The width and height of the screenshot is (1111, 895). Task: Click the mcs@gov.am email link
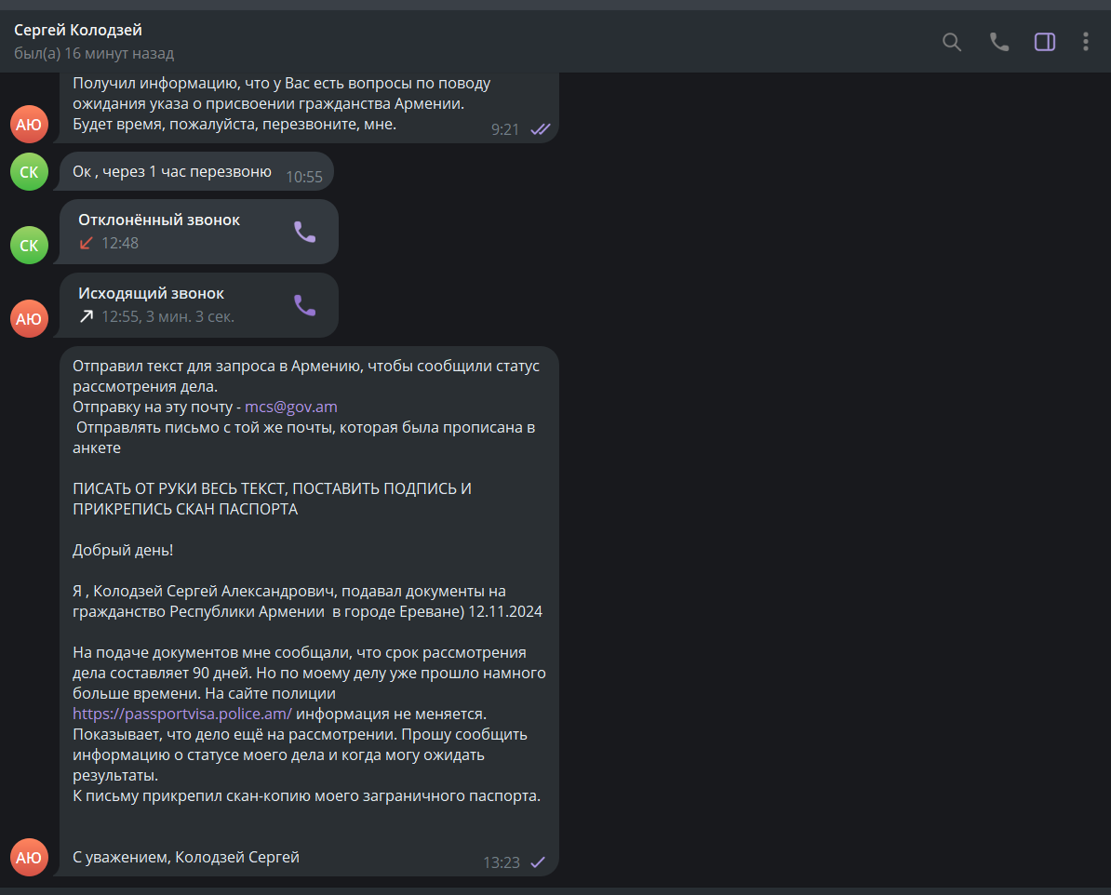(x=291, y=407)
